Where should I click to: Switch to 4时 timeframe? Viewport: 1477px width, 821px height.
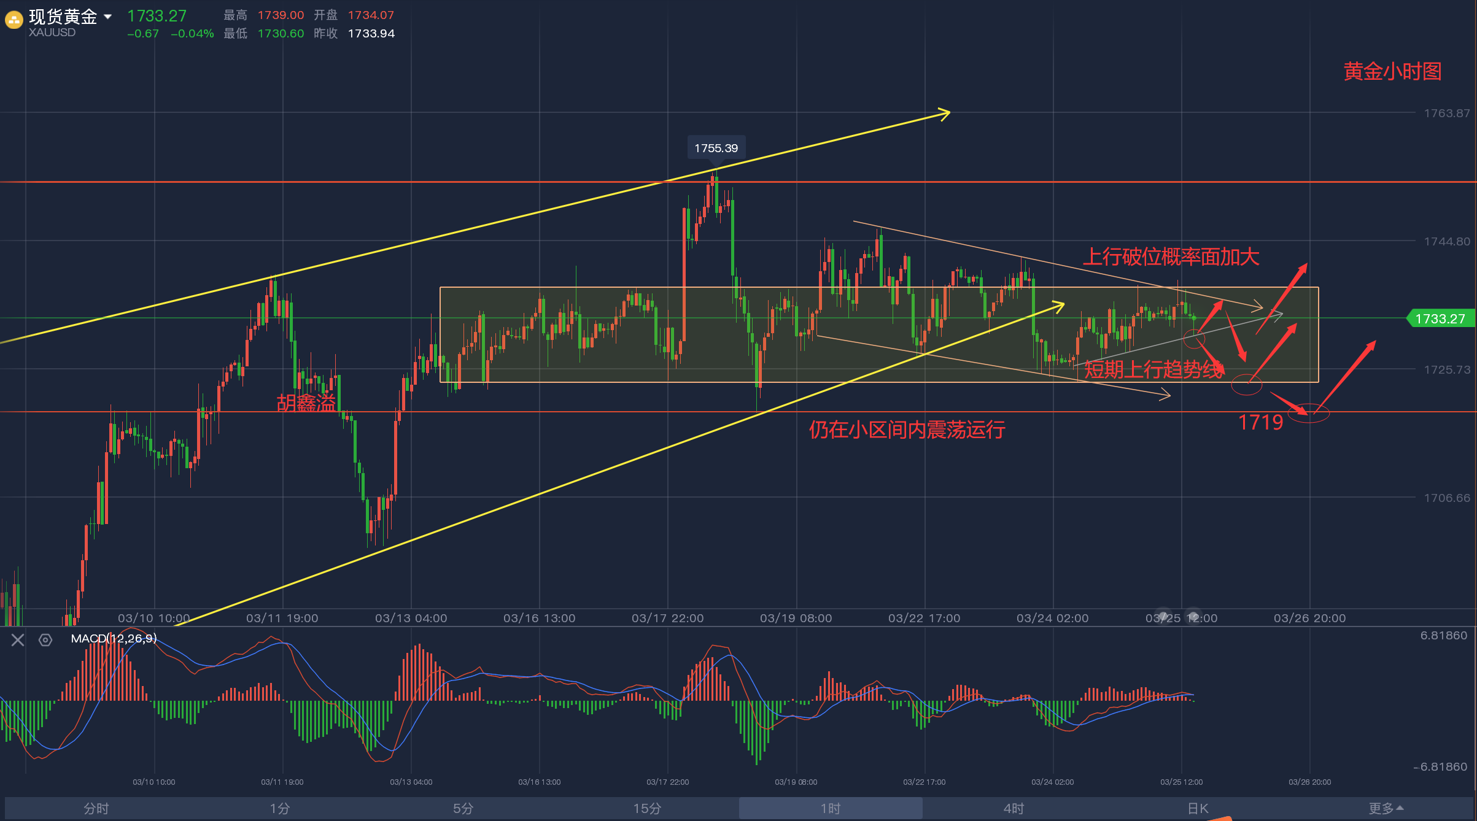click(1014, 808)
